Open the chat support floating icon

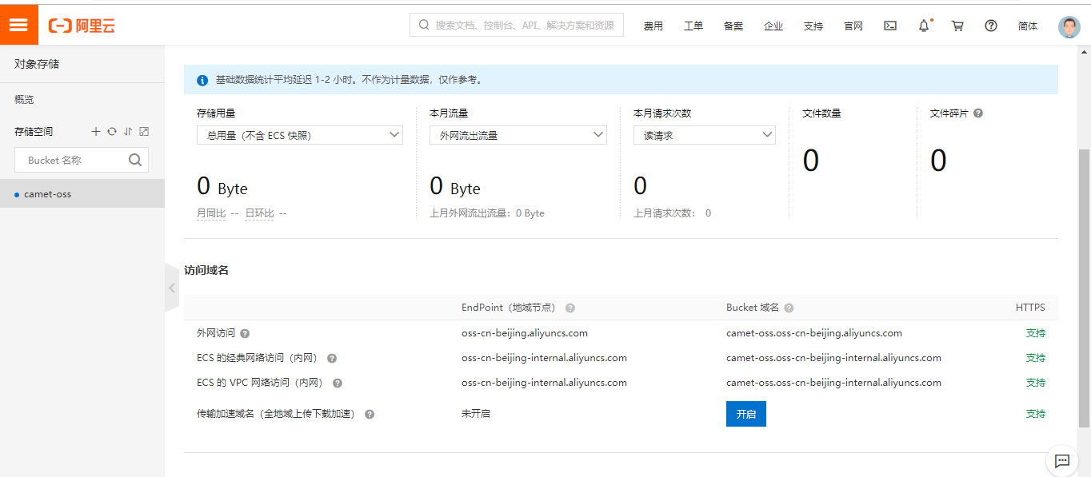(1062, 460)
